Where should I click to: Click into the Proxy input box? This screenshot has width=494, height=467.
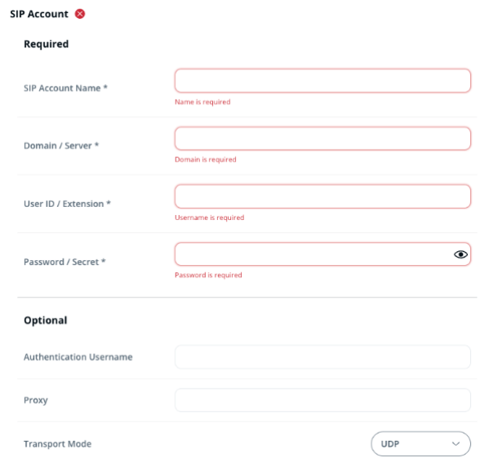point(323,400)
